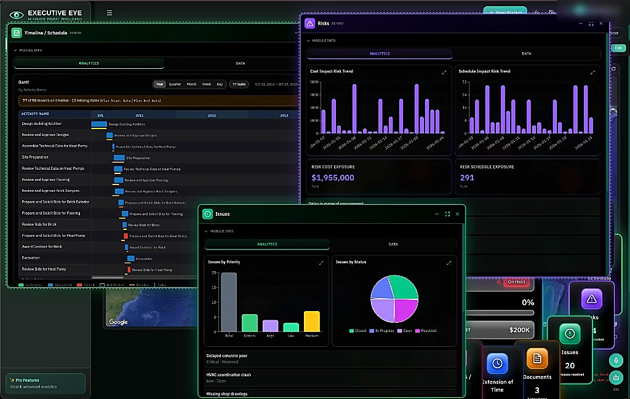This screenshot has height=399, width=630.
Task: Click the 0% progress bar
Action: (500, 313)
